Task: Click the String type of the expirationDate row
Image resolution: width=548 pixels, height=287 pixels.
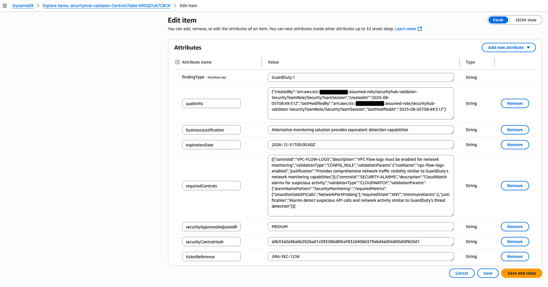Action: tap(471, 145)
